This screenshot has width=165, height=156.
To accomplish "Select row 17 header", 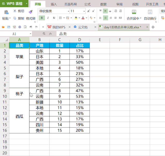I will coord(5,136).
